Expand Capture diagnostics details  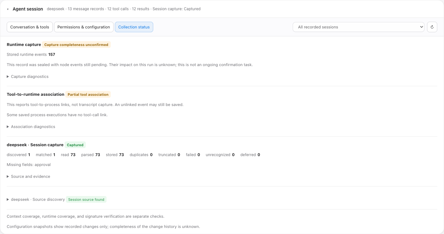point(28,77)
